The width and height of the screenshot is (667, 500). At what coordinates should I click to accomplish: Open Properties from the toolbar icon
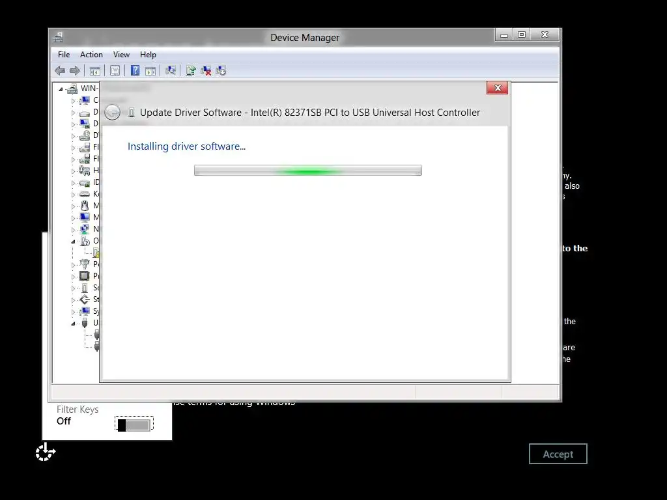[x=115, y=70]
